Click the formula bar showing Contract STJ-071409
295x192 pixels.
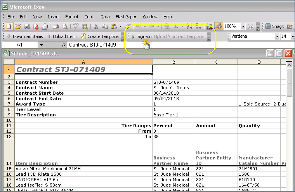click(155, 45)
